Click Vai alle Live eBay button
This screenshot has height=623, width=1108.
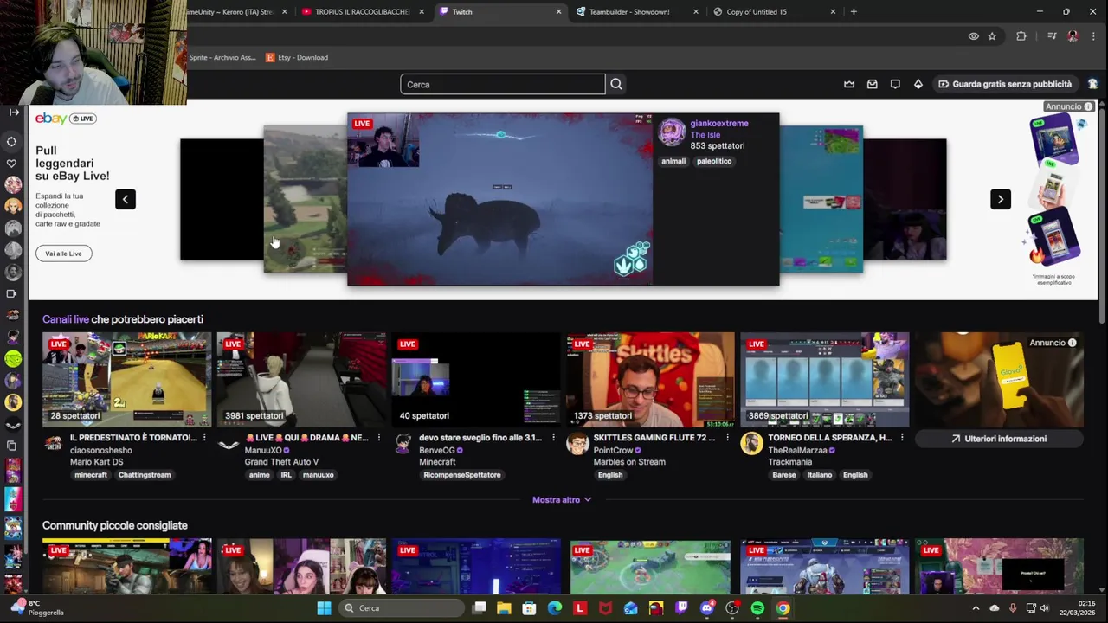[63, 254]
